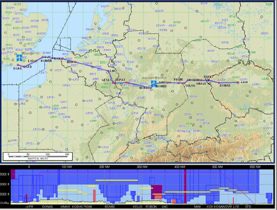Screen dimensions: 277x210
Task: Select the 300 NM distance mark
Action: click(x=142, y=167)
